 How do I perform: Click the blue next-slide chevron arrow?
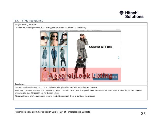(x=119, y=58)
